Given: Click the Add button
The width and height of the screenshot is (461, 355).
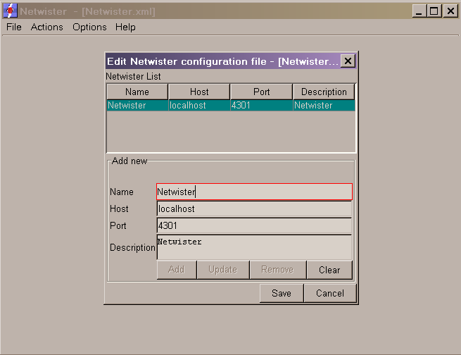Looking at the screenshot, I should pos(177,269).
